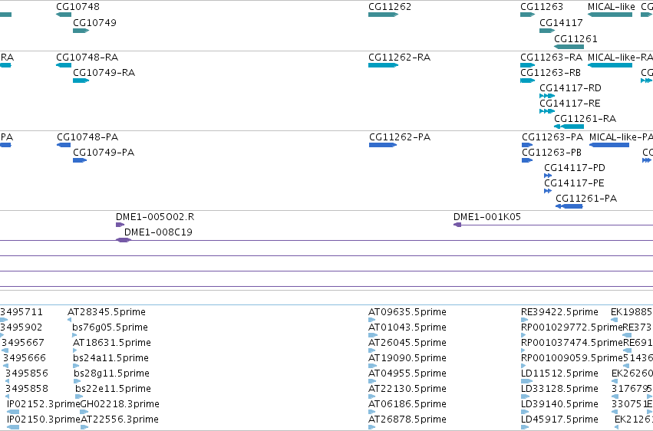Click EST bs76g05.5prime
Screen dimensions: 653x431
pos(110,327)
